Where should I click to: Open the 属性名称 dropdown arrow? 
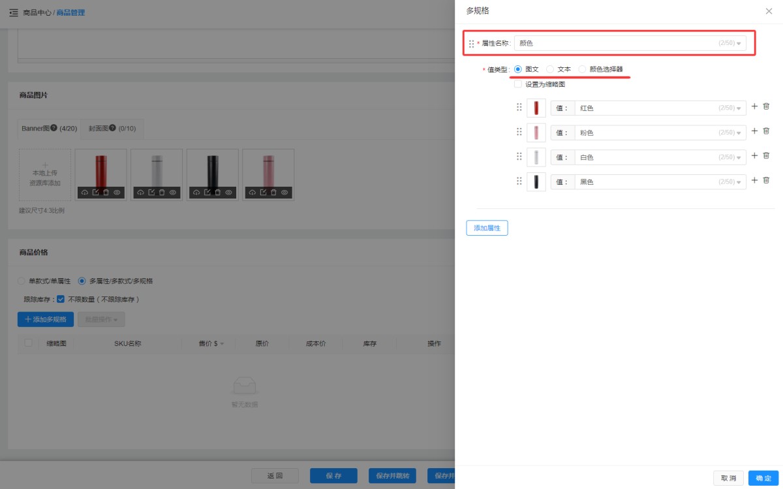pos(739,44)
